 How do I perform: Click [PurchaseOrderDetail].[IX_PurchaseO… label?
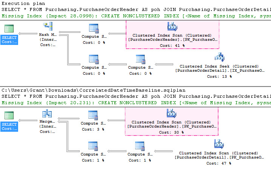(220, 71)
